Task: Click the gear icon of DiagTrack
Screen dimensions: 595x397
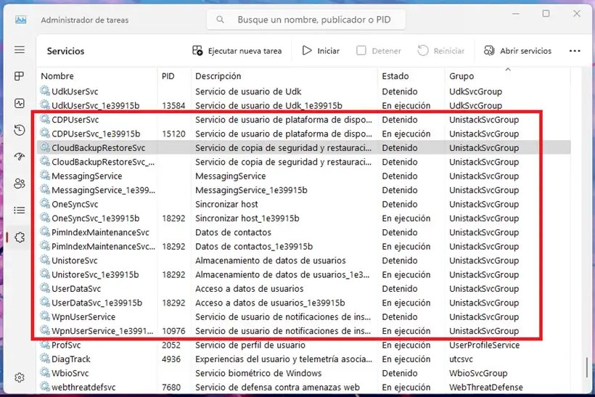Action: [x=45, y=359]
